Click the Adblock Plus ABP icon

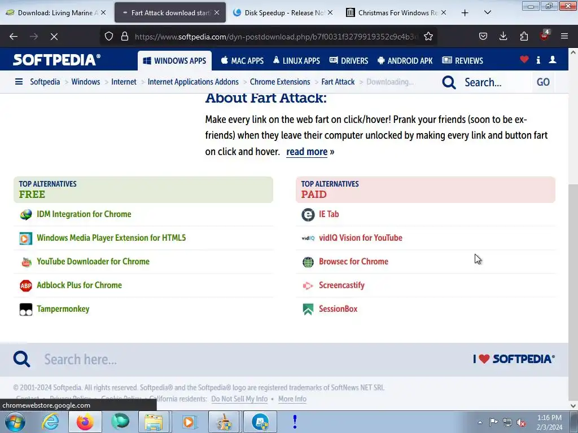point(26,285)
